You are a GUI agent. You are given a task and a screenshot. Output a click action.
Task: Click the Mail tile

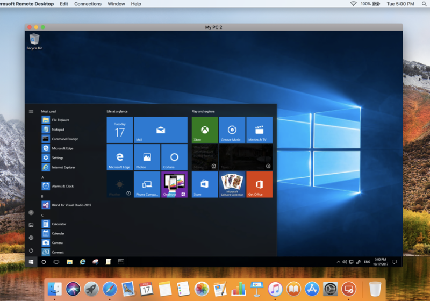coord(160,130)
